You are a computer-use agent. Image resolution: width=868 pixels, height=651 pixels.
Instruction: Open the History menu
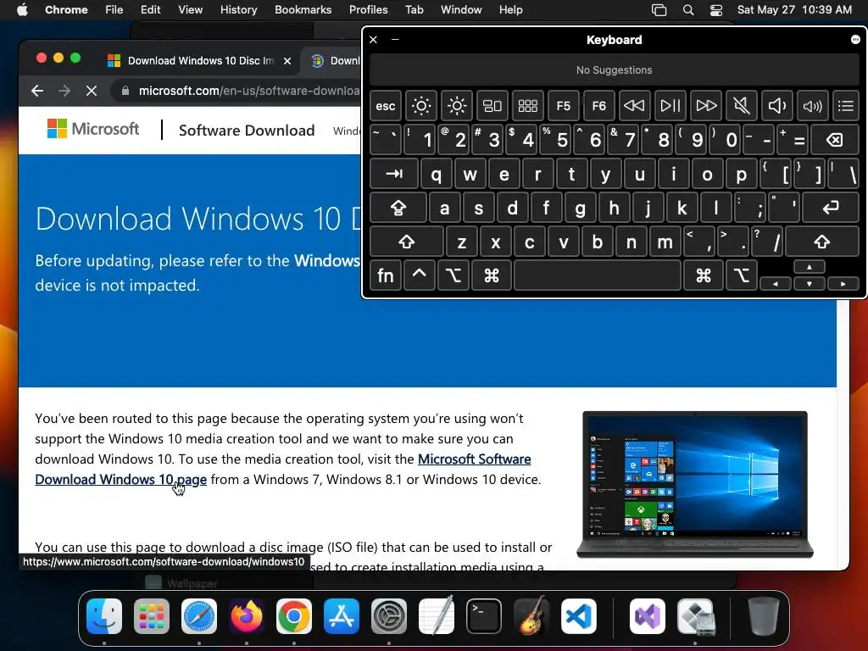pos(238,9)
